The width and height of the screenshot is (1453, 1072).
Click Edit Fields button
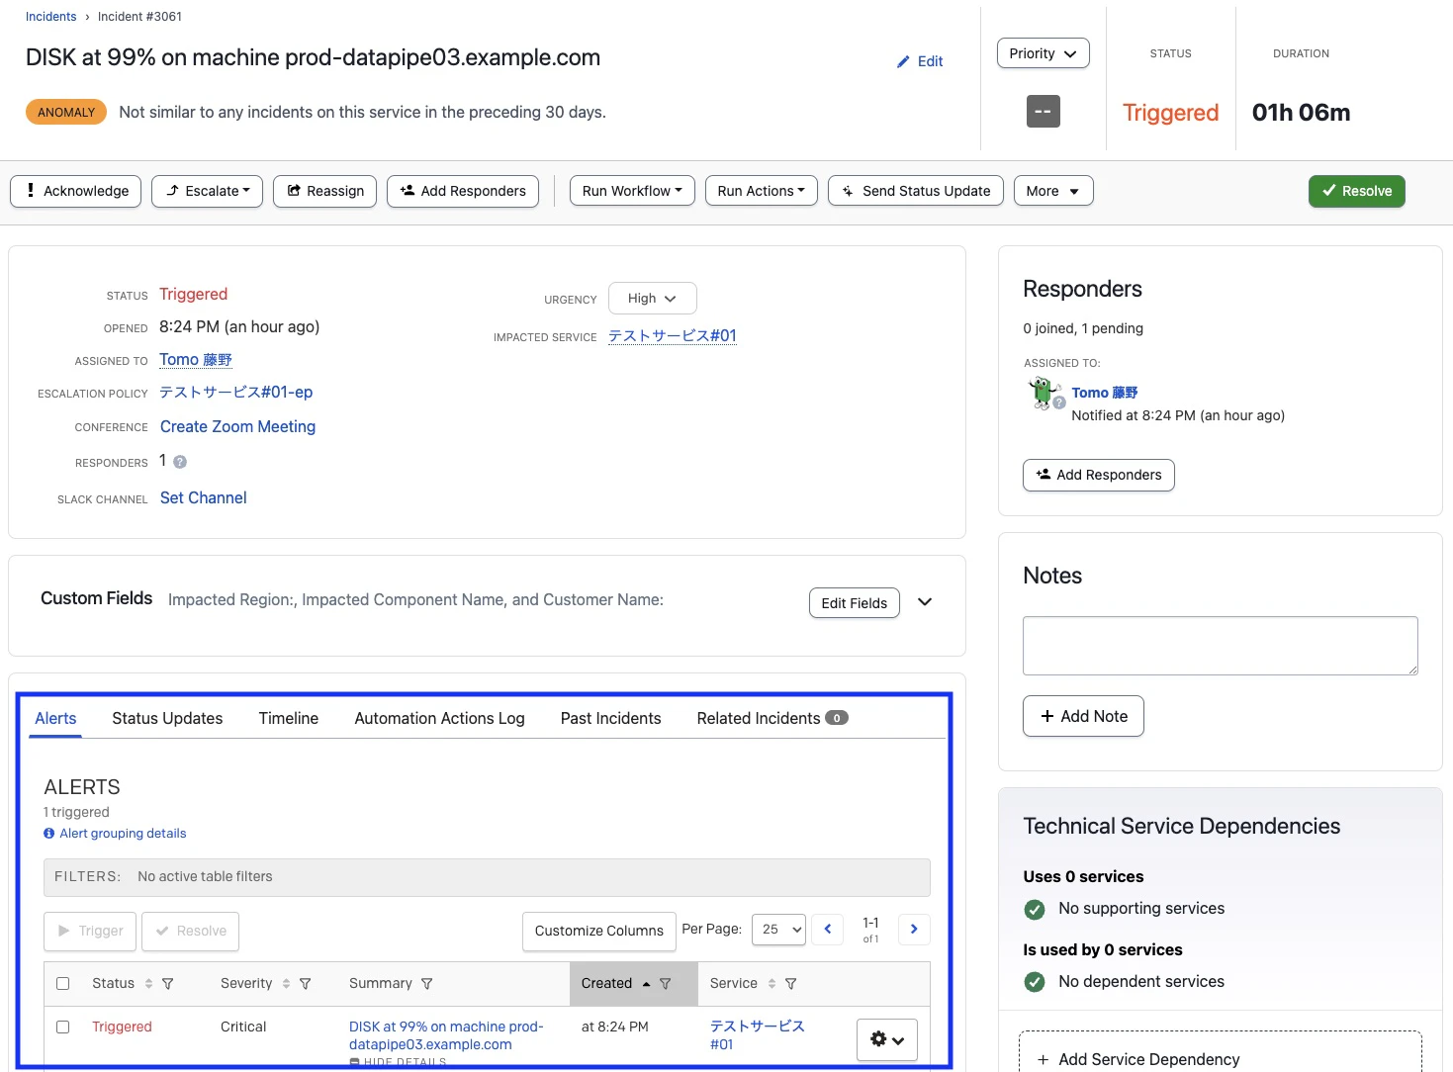[855, 603]
